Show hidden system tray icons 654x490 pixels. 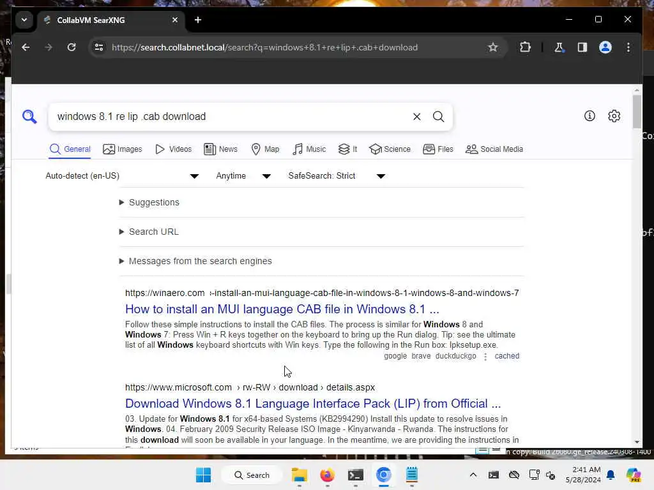473,475
